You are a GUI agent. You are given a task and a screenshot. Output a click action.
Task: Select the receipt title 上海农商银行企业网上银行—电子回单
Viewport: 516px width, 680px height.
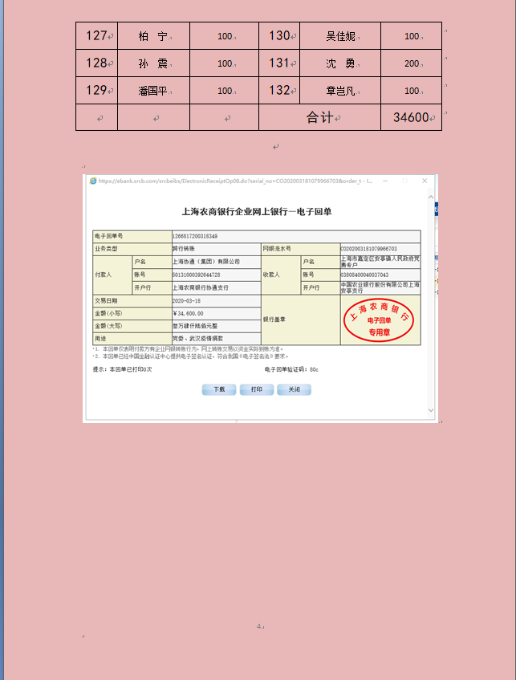click(x=257, y=212)
